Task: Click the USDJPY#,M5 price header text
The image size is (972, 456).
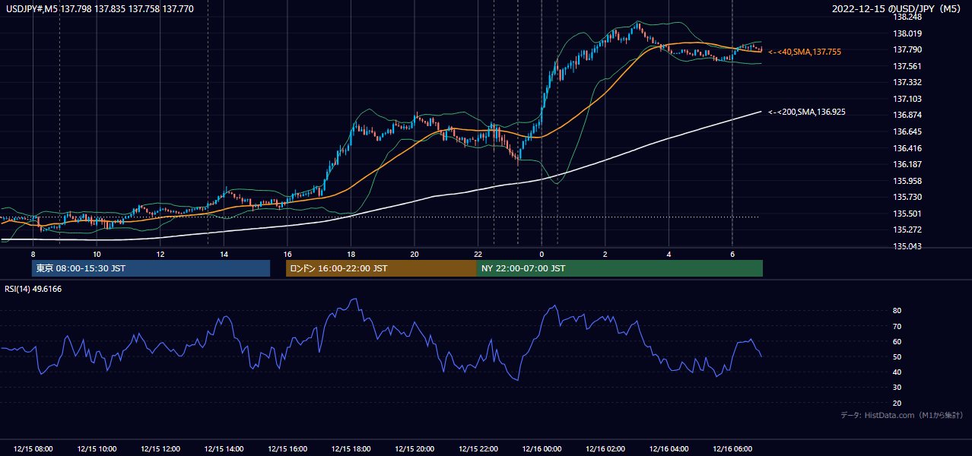Action: pos(100,8)
